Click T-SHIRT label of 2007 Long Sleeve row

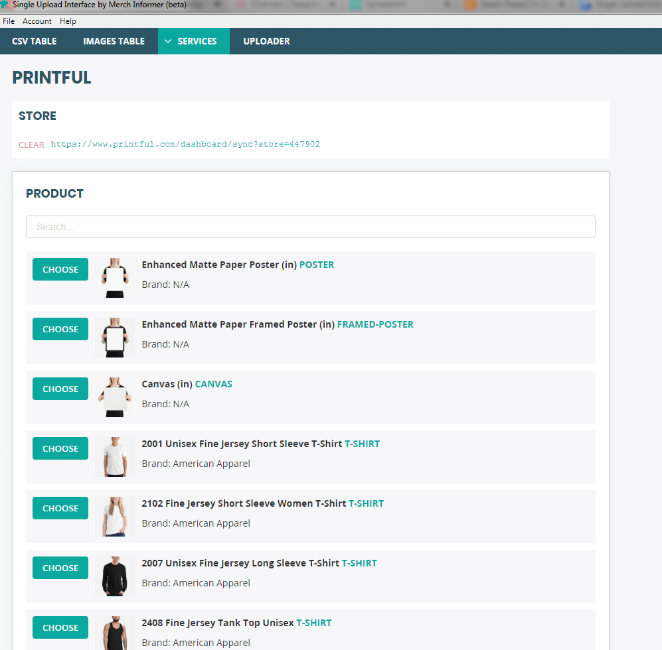coord(359,563)
